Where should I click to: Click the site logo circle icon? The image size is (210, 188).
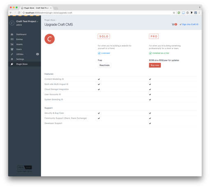coord(12,23)
